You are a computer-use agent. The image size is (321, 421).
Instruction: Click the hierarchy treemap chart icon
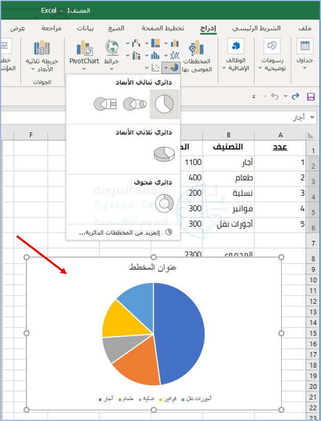(156, 43)
